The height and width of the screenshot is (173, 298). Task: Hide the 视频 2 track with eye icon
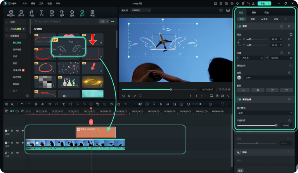point(22,131)
